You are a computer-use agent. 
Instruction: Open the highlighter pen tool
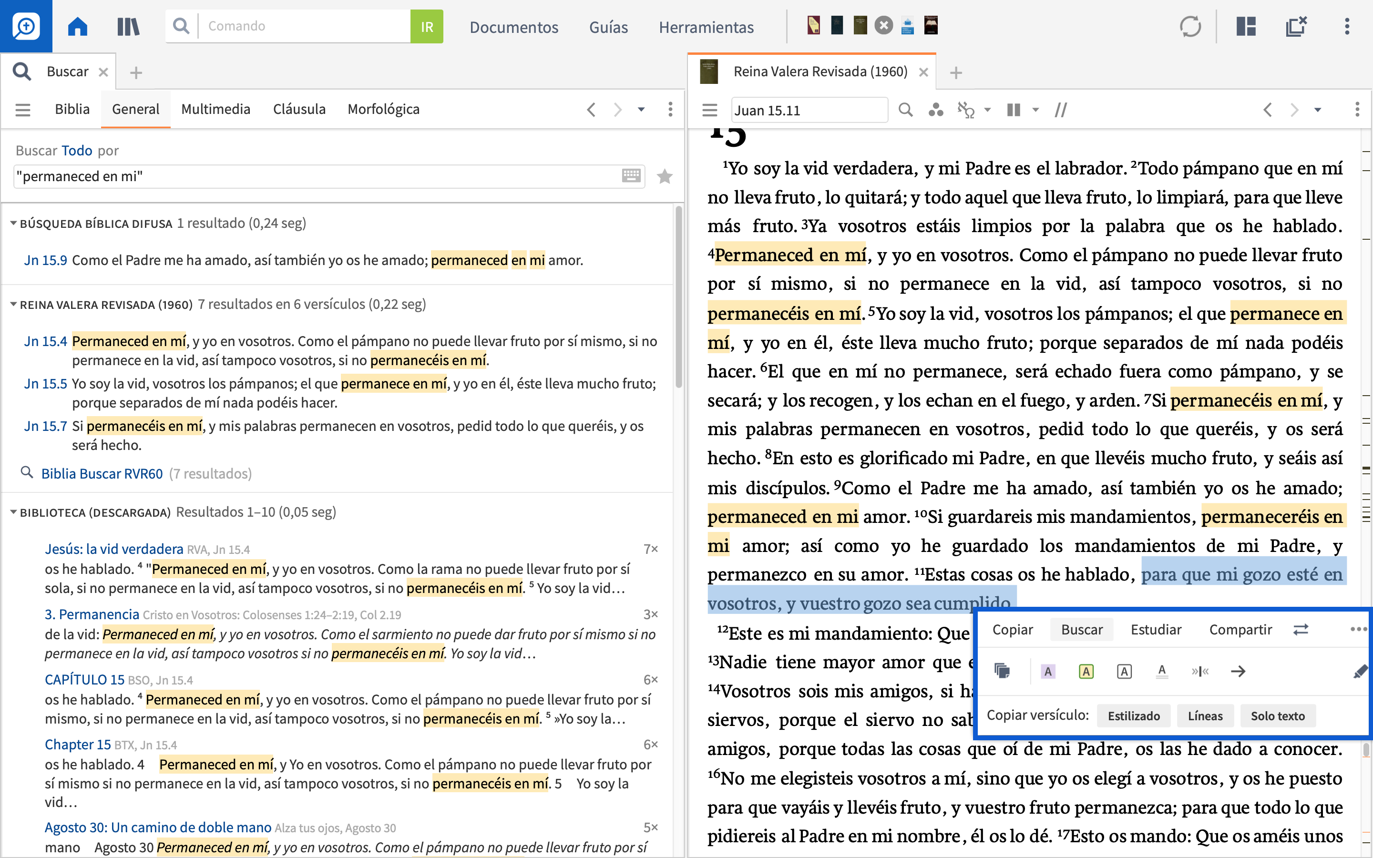click(1360, 671)
